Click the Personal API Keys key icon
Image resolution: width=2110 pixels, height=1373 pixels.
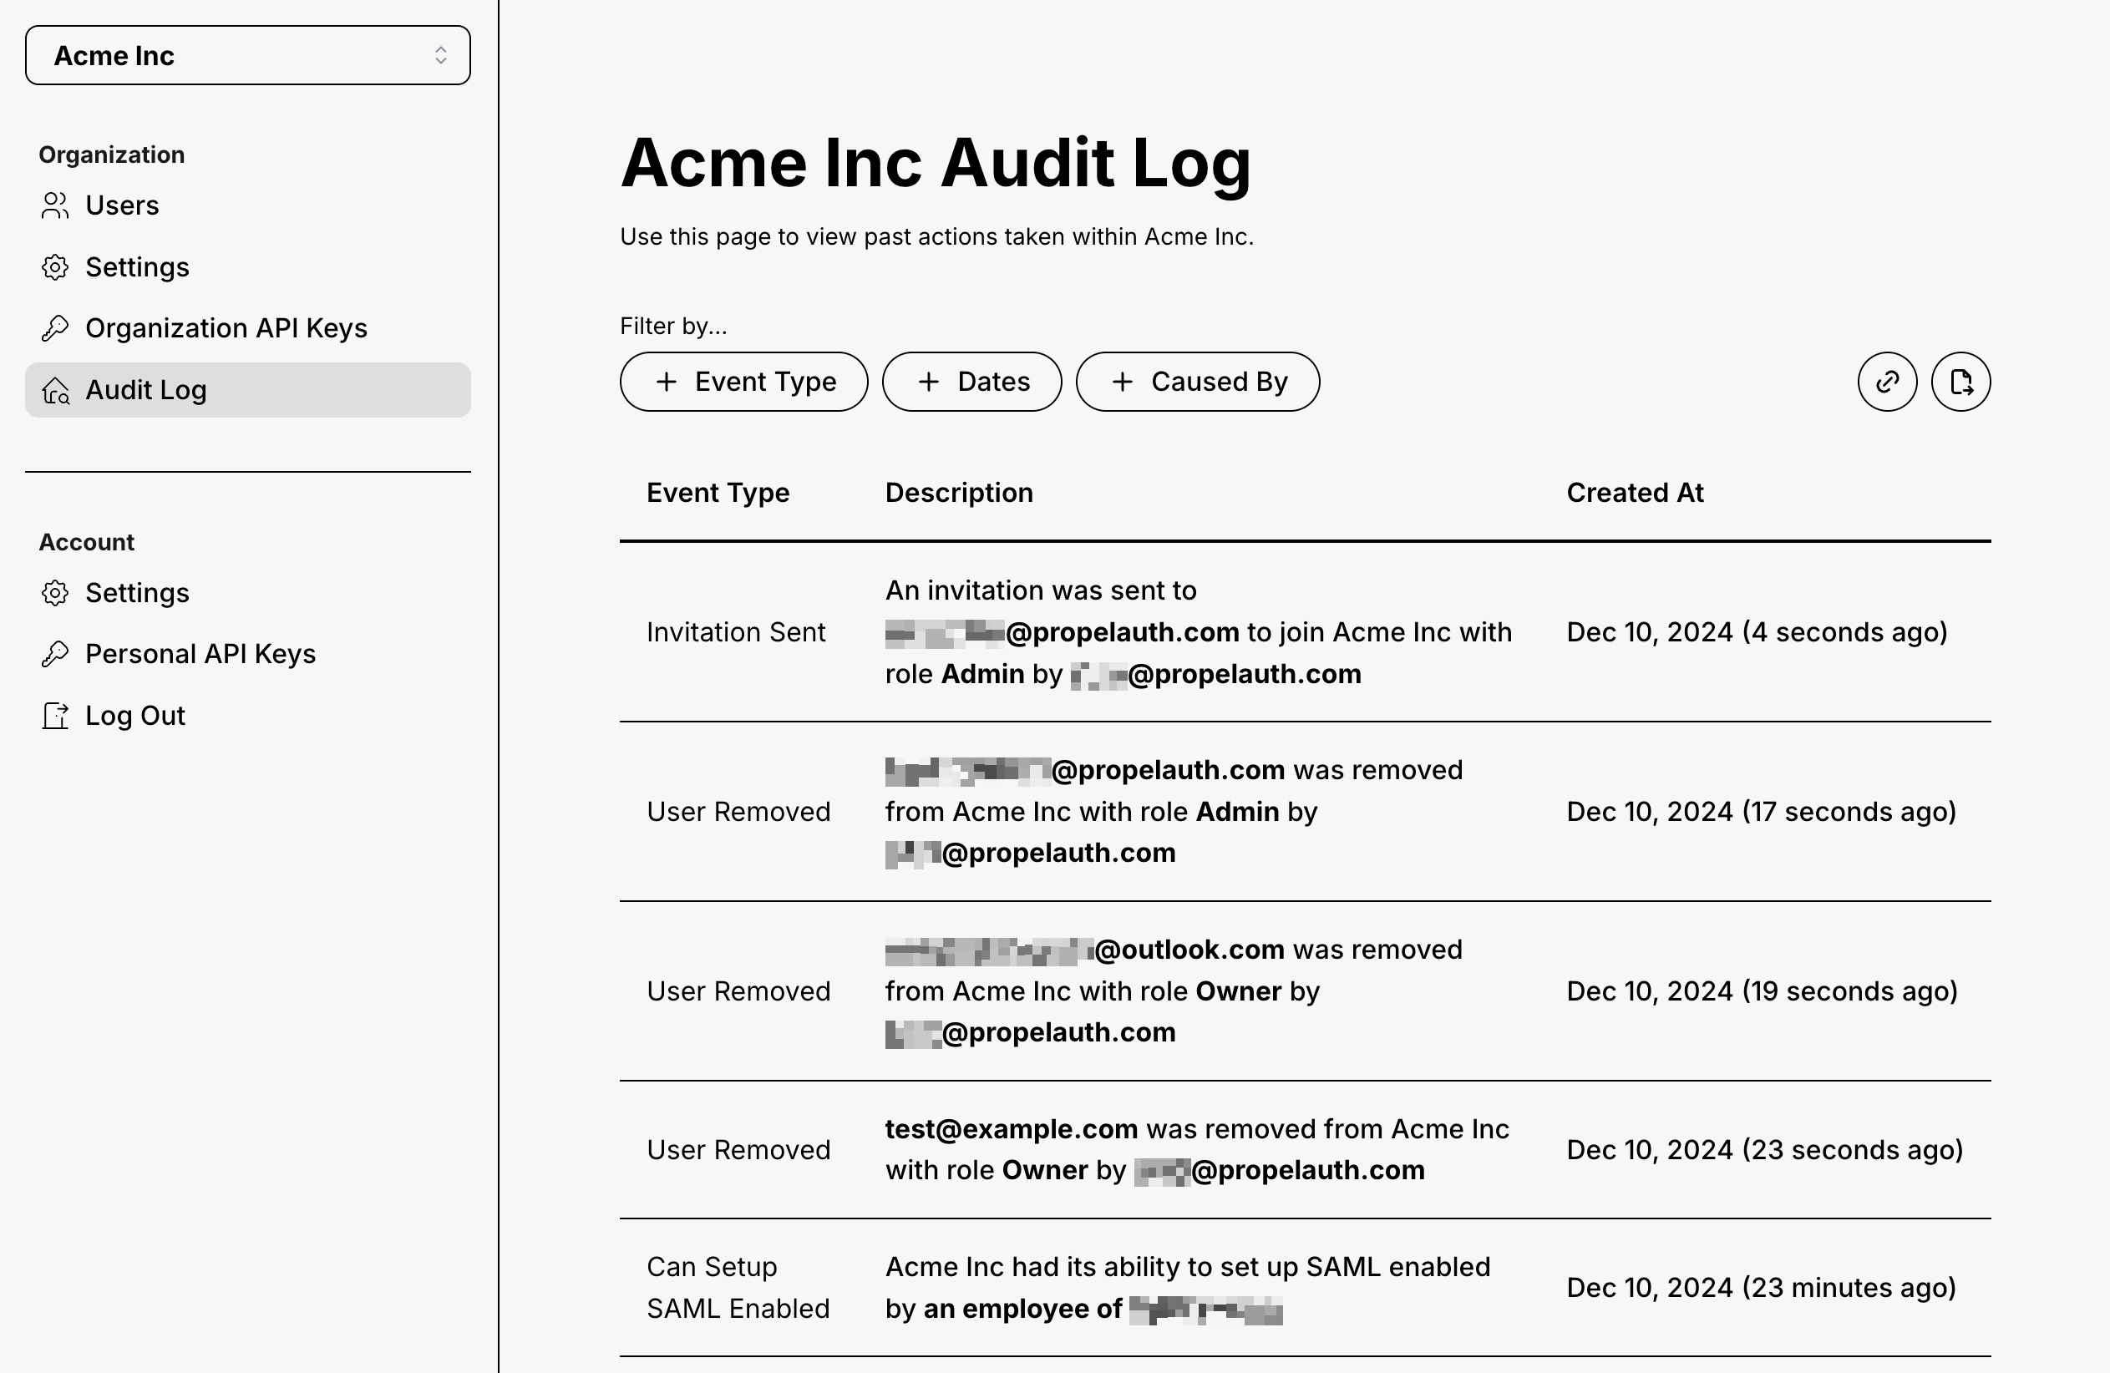pos(55,654)
